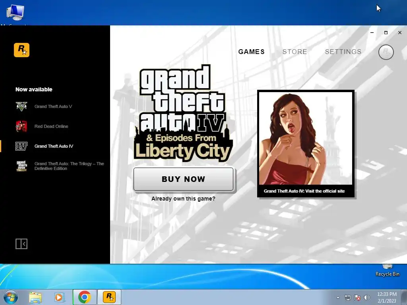Close the Rockstar Games Launcher
The width and height of the screenshot is (407, 305).
tap(400, 33)
